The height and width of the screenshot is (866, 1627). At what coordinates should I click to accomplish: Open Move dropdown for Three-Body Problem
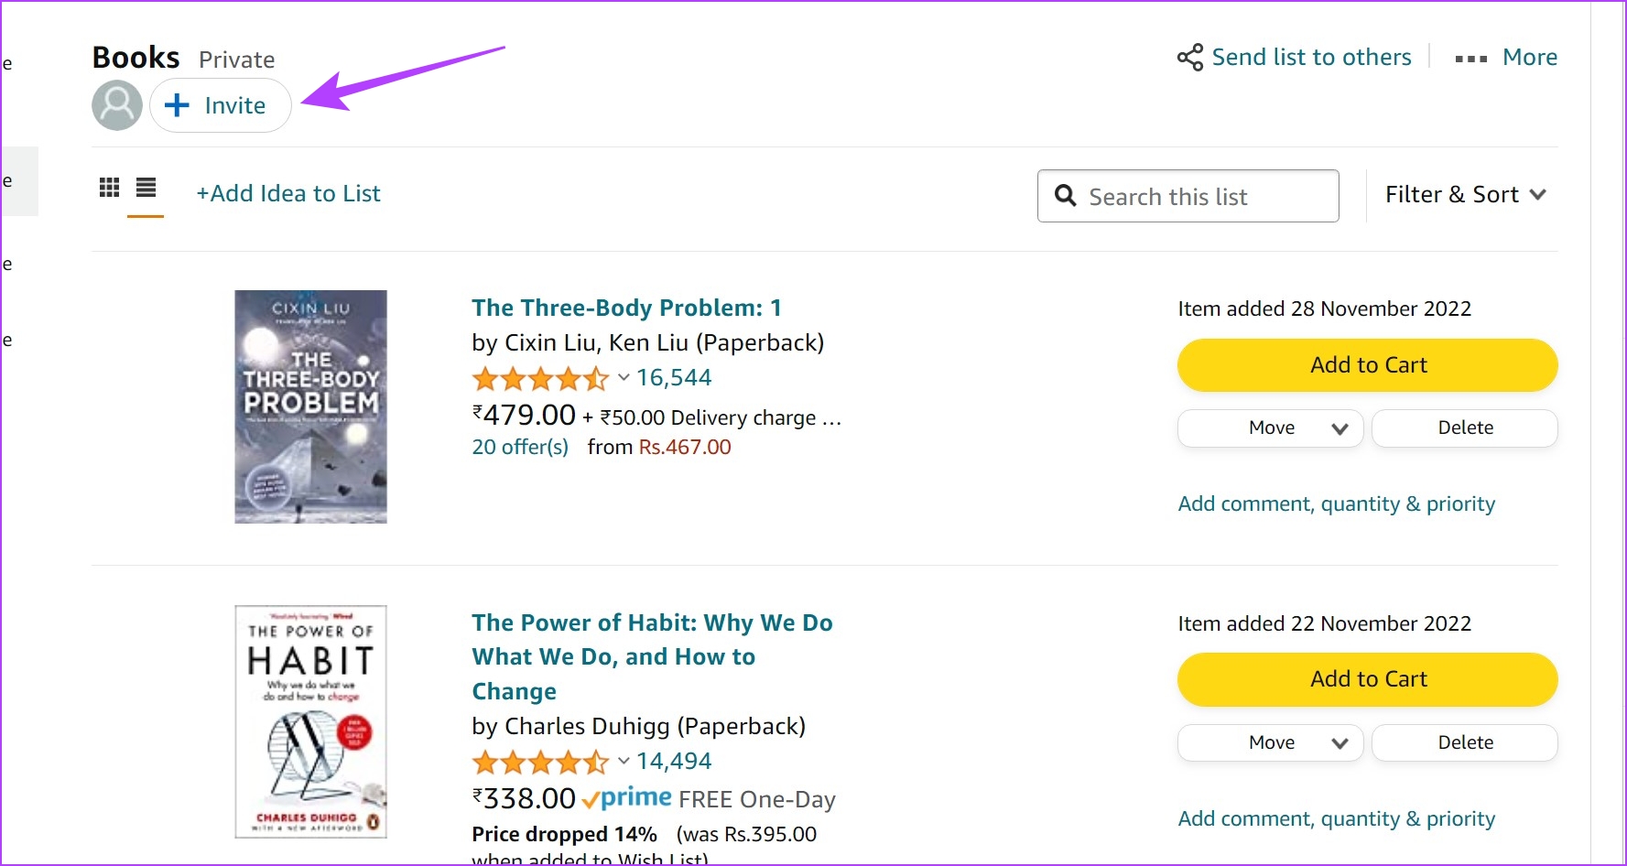tap(1270, 428)
